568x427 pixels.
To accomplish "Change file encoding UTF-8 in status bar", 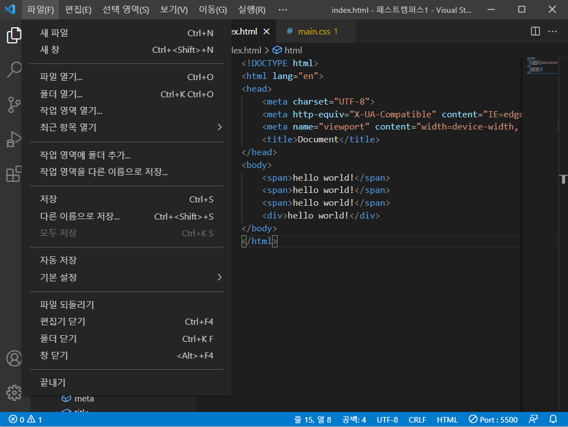I will (387, 420).
